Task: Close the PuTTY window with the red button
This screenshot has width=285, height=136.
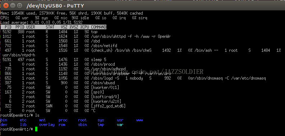Action: pyautogui.click(x=6, y=6)
